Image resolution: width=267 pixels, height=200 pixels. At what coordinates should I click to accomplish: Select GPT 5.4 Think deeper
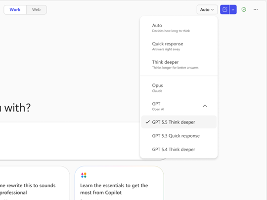coord(178,149)
